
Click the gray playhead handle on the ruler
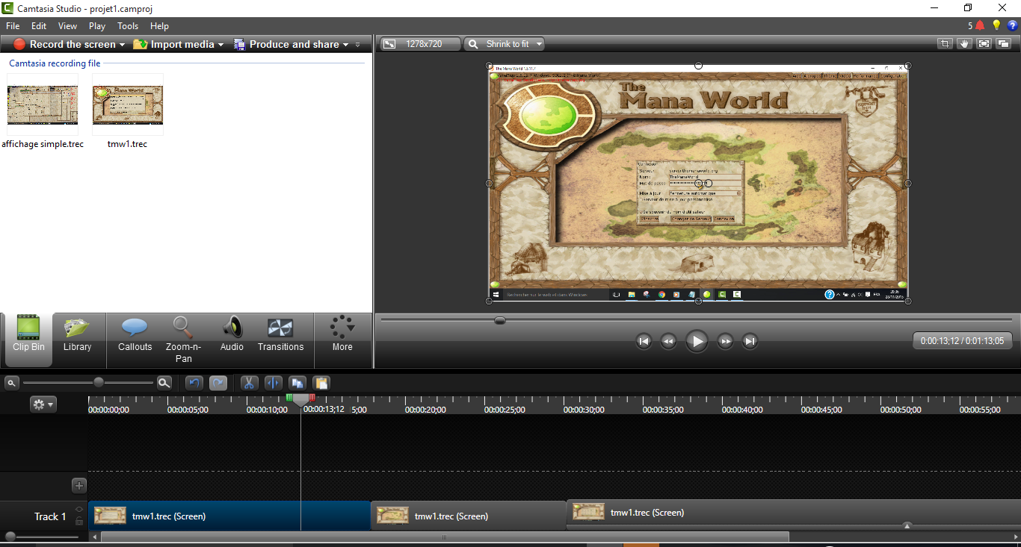point(300,401)
